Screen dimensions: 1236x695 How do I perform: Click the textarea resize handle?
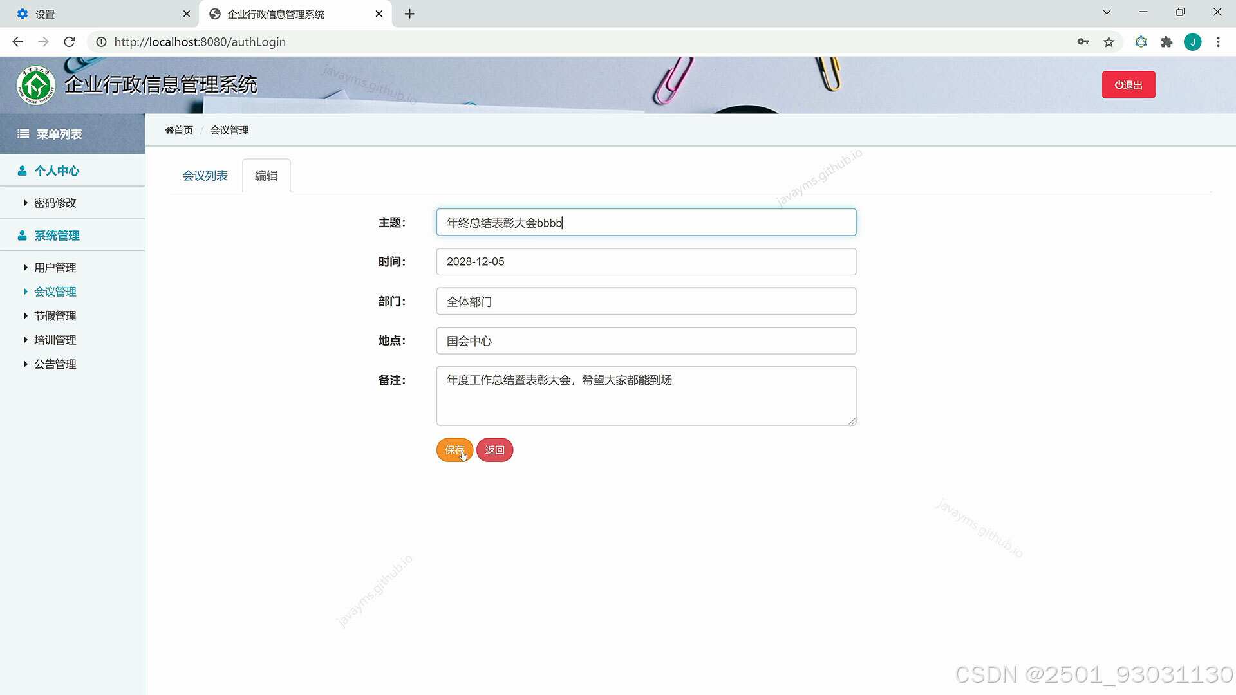point(852,421)
